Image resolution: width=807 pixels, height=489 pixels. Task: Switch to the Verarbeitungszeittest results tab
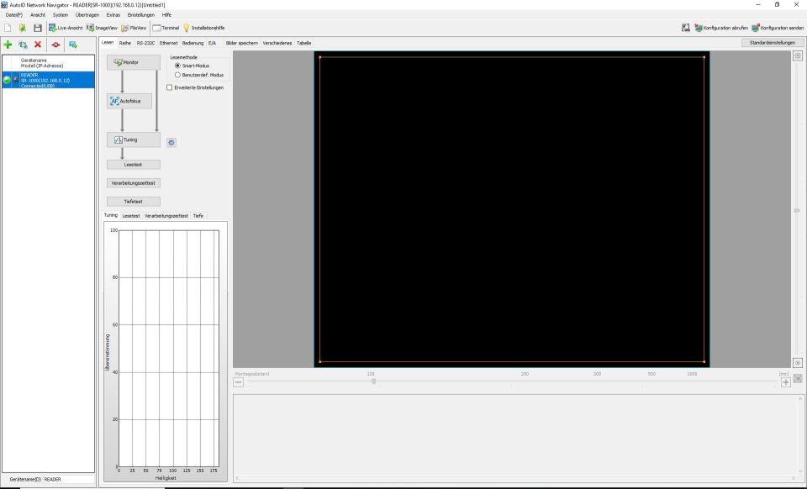166,216
